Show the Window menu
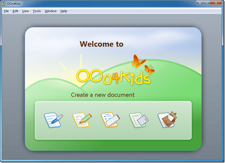 coord(51,11)
